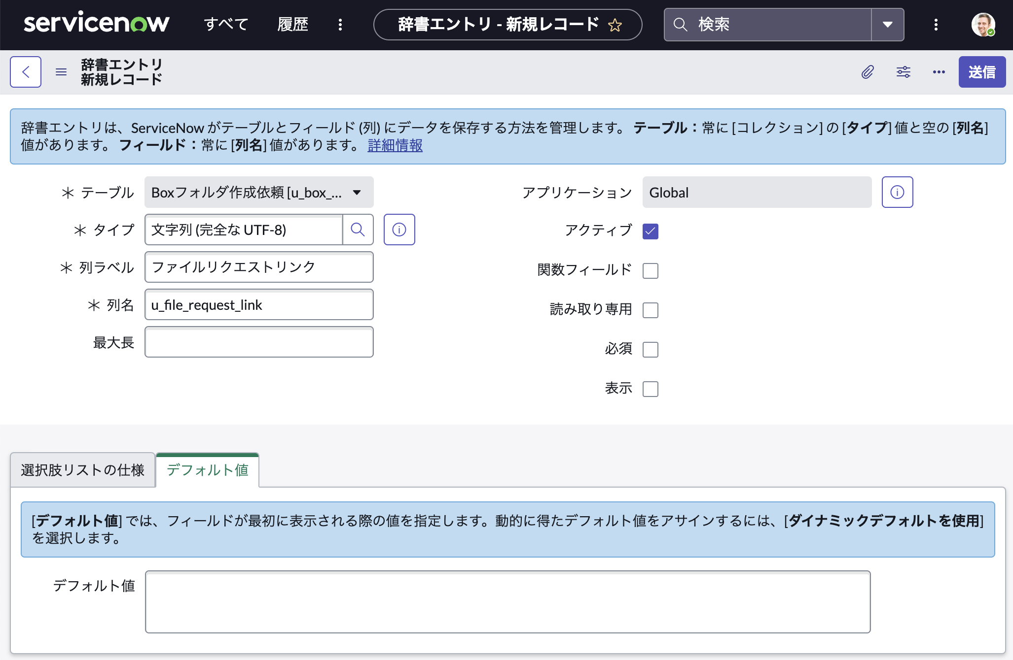This screenshot has width=1013, height=660.
Task: Check the 必須 checkbox
Action: tap(651, 349)
